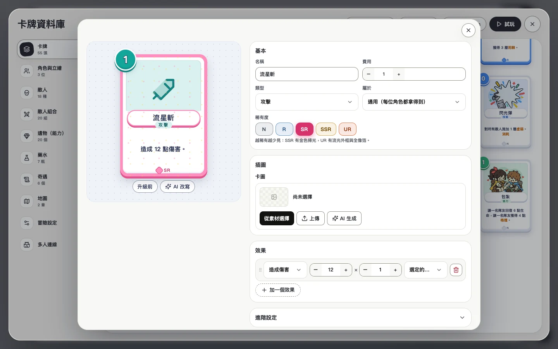Select rarity SSR
Screen dimensions: 558x349
point(326,129)
